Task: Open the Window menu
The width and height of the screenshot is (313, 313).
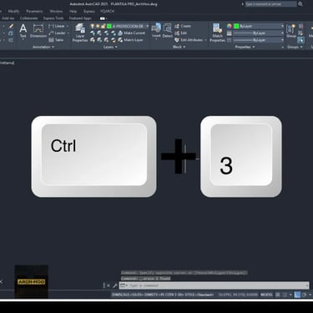Action: (56, 12)
